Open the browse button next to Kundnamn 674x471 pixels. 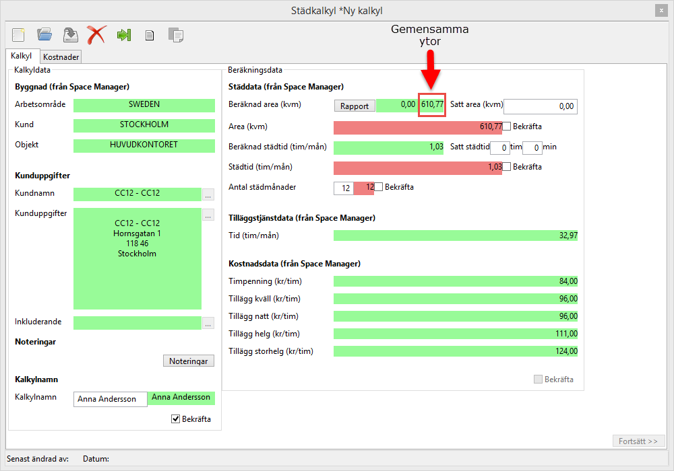[208, 195]
